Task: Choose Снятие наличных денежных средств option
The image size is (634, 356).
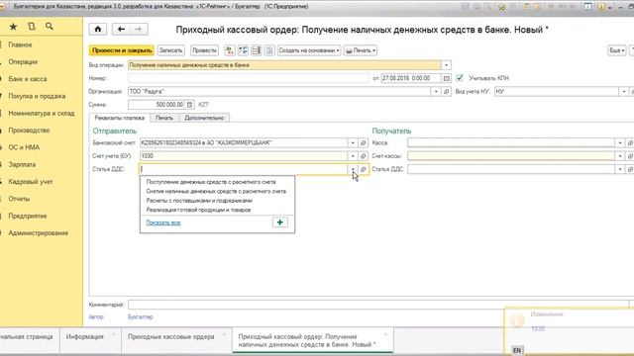Action: [x=217, y=191]
